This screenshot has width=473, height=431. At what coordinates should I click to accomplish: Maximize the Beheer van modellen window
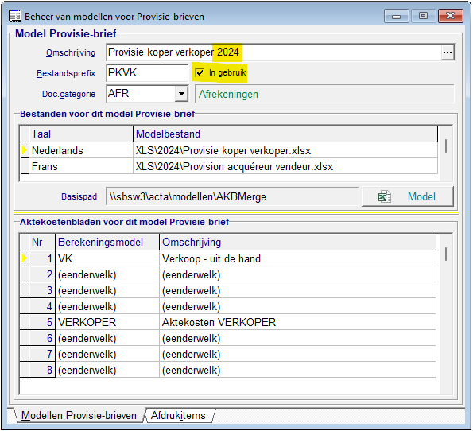tap(423, 16)
